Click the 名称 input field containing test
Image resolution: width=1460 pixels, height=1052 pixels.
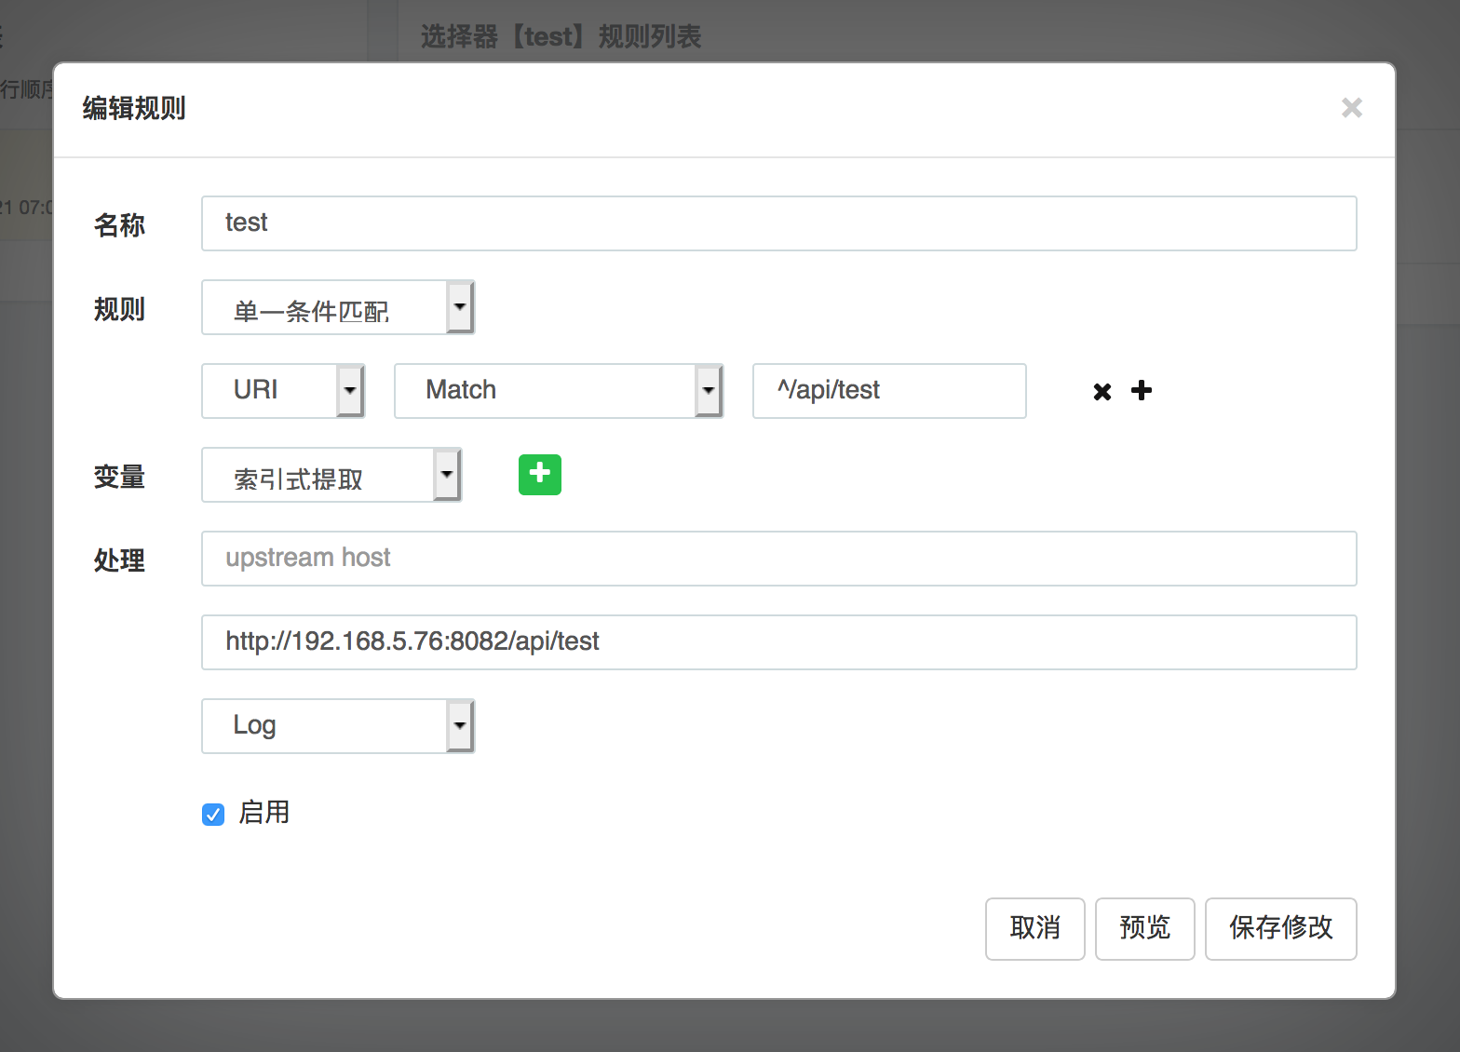(x=778, y=223)
